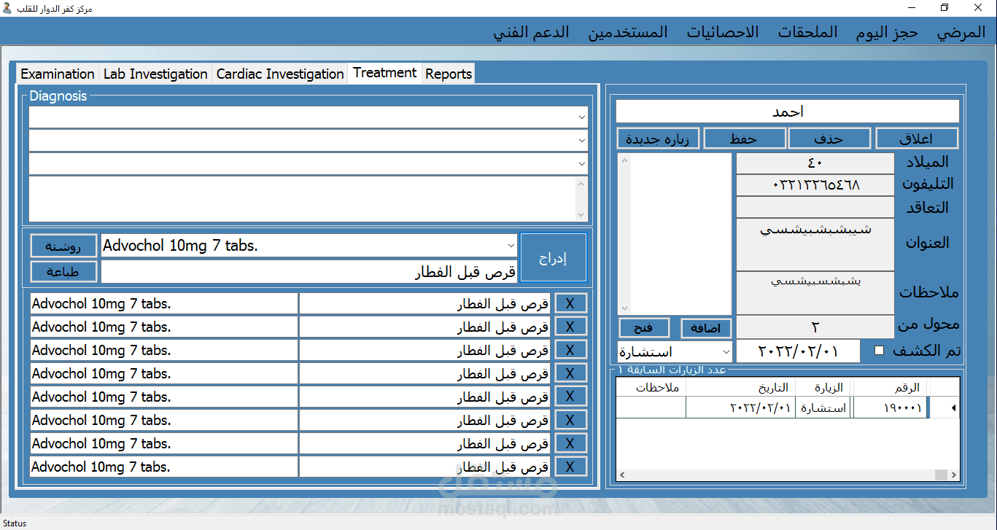997x530 pixels.
Task: Go to the Reports tab
Action: (x=449, y=74)
